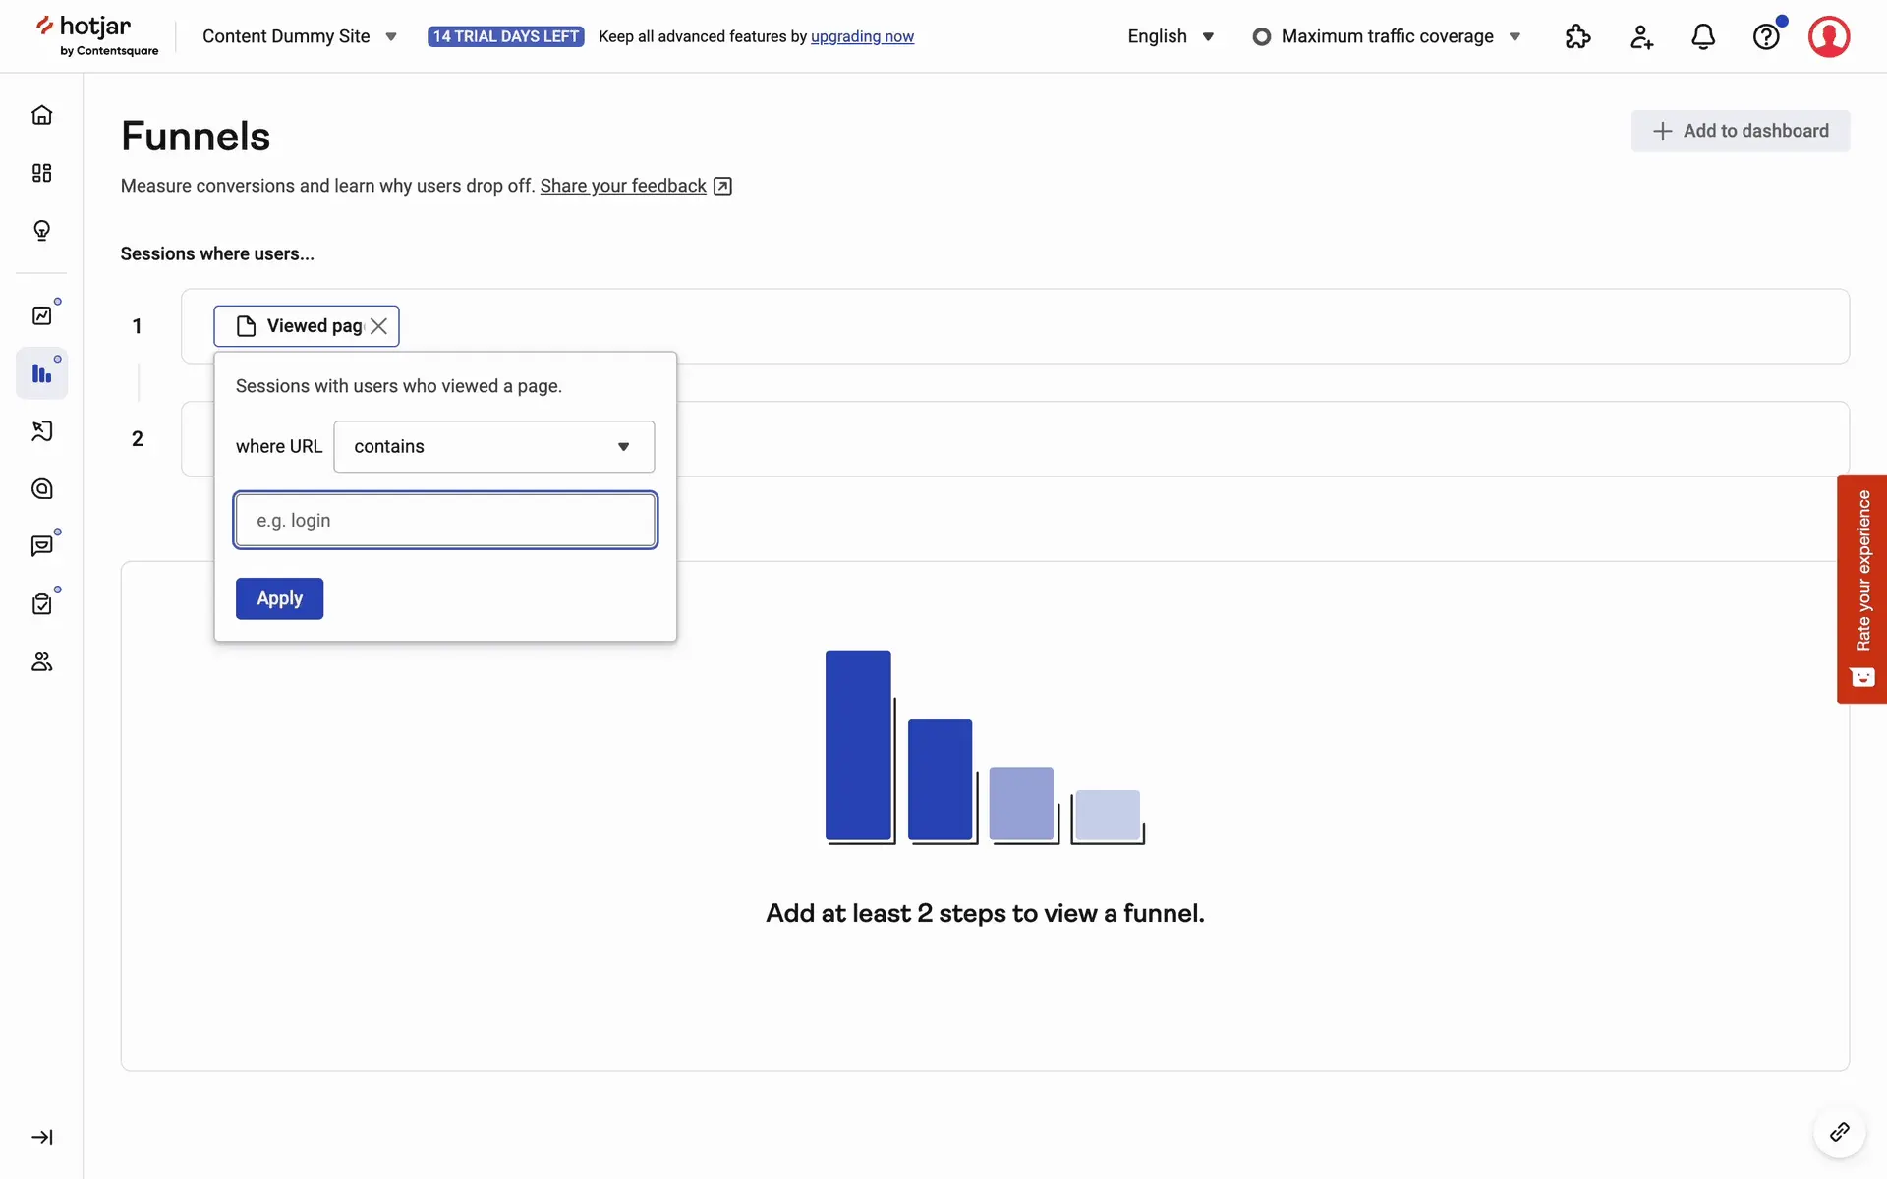1887x1179 pixels.
Task: Open the English language dropdown
Action: coord(1171,36)
